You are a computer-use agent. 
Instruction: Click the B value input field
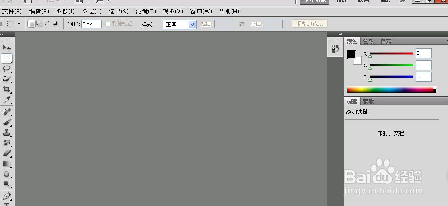[x=423, y=77]
